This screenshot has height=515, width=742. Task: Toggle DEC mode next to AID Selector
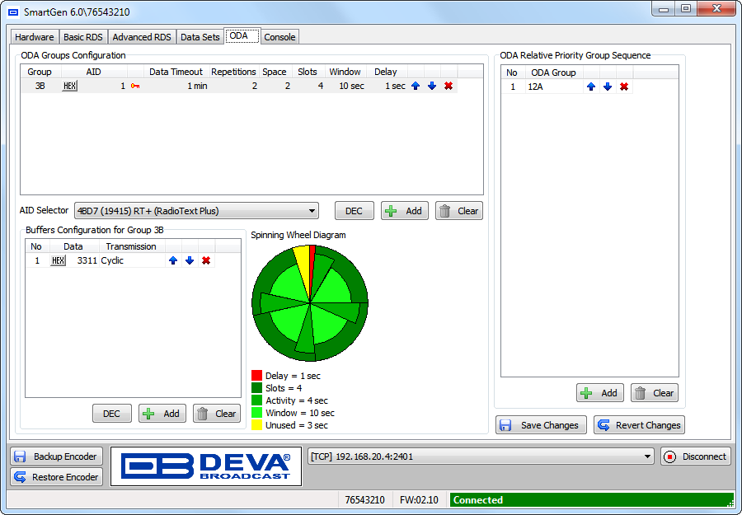click(x=354, y=211)
